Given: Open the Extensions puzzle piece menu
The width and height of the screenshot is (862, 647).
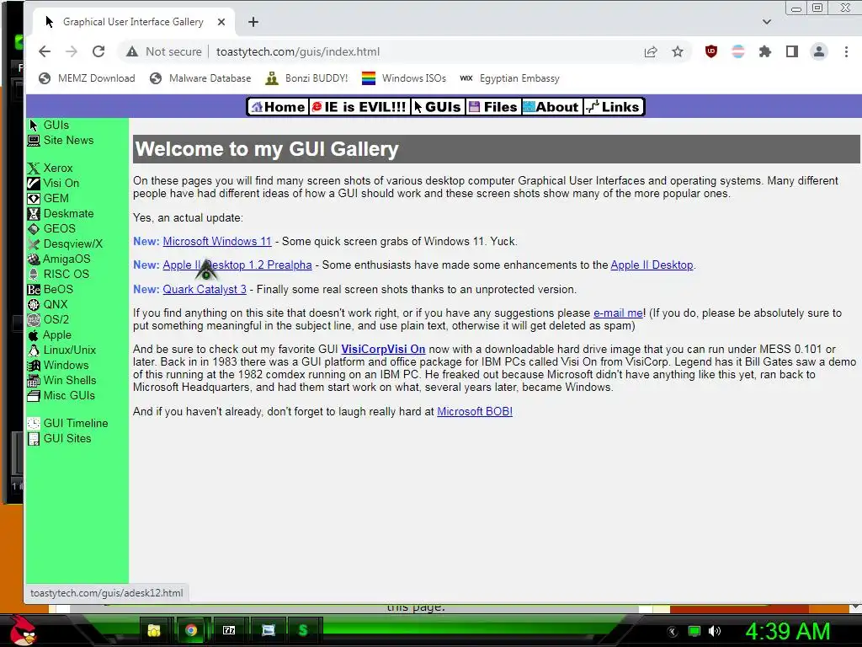Looking at the screenshot, I should 764,51.
